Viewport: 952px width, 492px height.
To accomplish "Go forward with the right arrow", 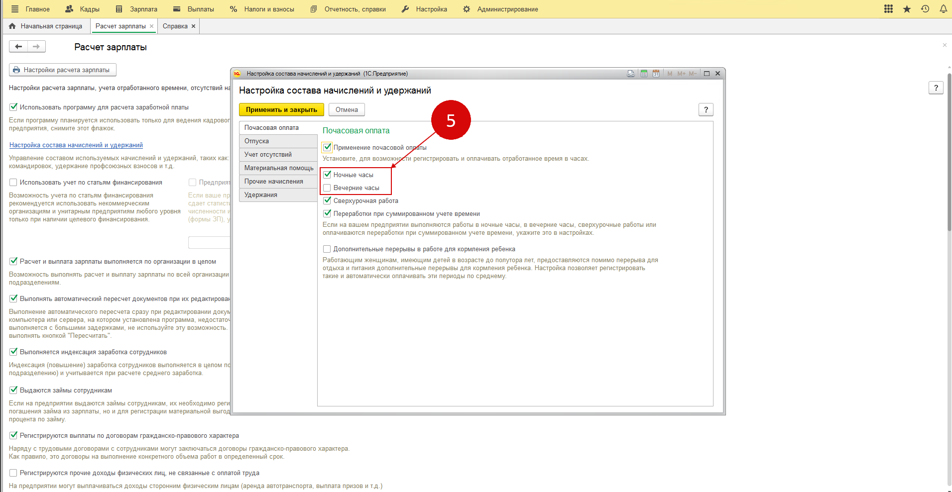I will [36, 46].
